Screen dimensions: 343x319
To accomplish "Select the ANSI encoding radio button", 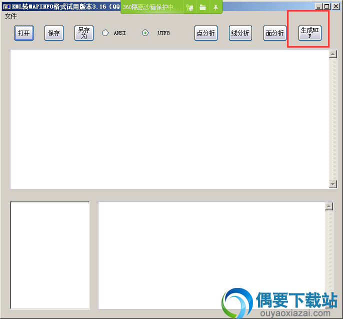I will click(x=105, y=33).
